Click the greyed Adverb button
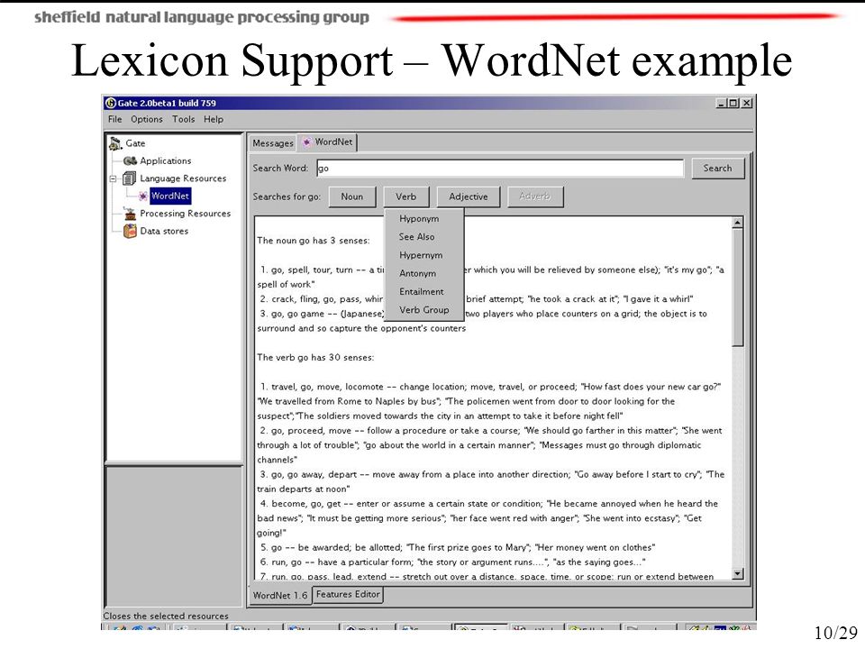The image size is (865, 649). (x=534, y=197)
